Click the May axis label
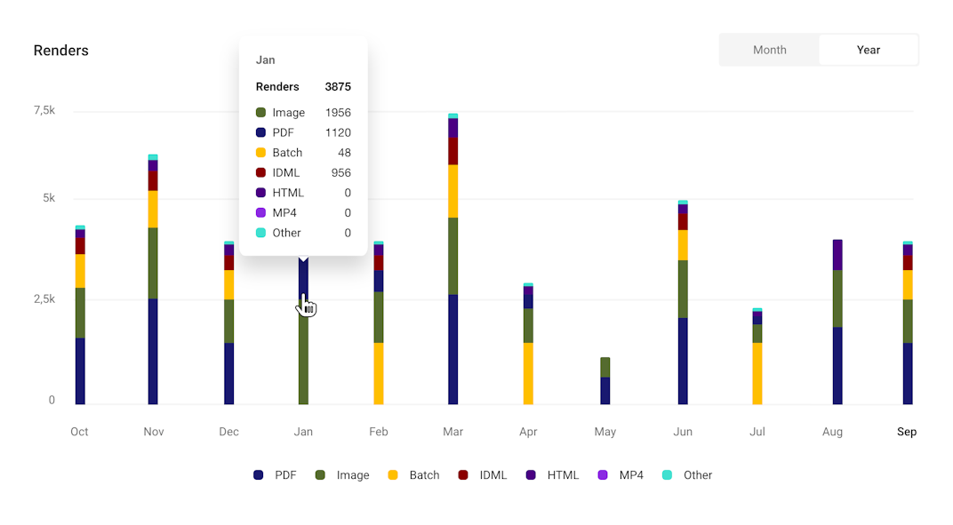The height and width of the screenshot is (525, 953). coord(605,432)
